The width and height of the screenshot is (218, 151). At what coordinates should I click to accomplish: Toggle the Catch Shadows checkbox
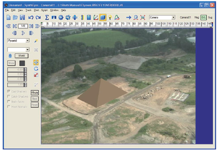click(9, 96)
